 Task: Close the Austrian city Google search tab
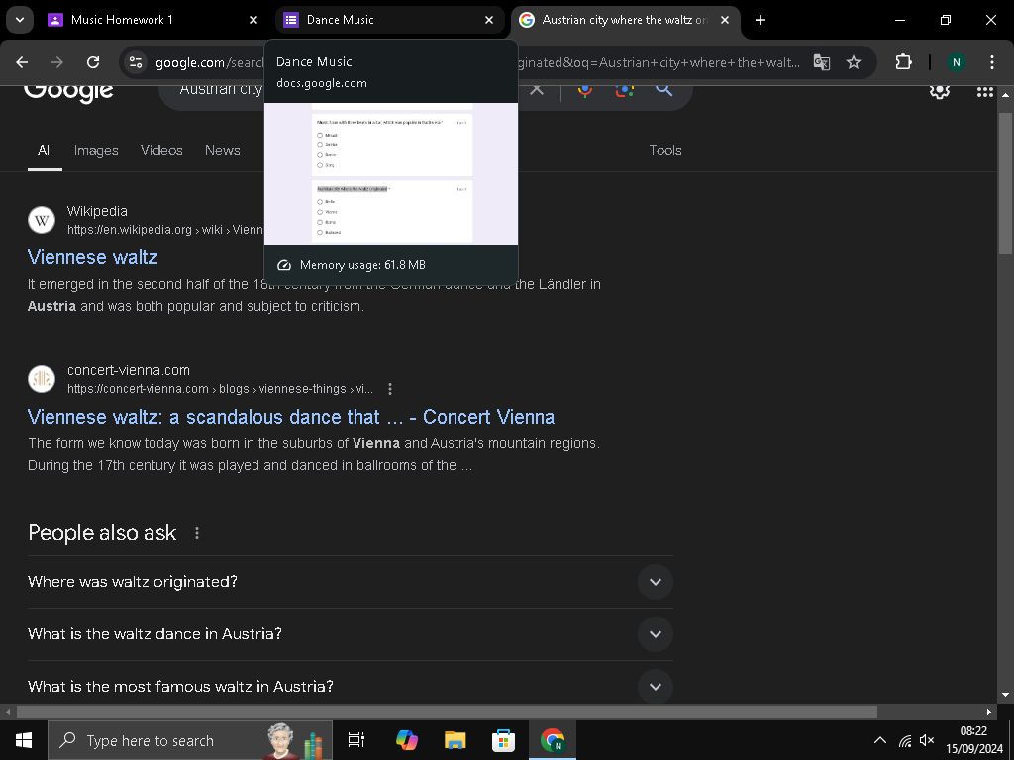point(725,20)
